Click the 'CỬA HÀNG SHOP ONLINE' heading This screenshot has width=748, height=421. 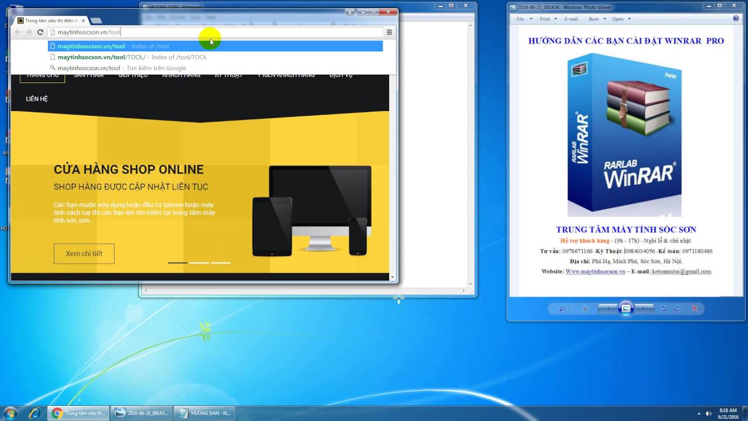click(x=129, y=170)
